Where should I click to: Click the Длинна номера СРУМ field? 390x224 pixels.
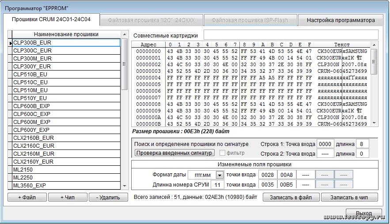coord(207,185)
